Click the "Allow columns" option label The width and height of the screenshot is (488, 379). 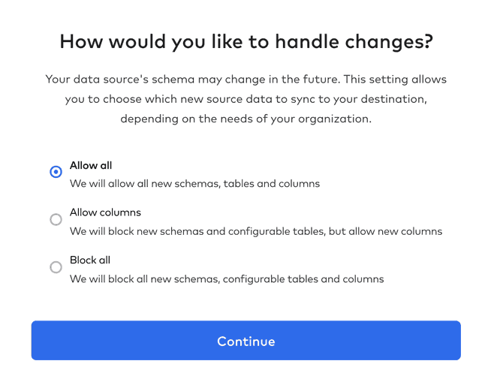[x=105, y=212]
